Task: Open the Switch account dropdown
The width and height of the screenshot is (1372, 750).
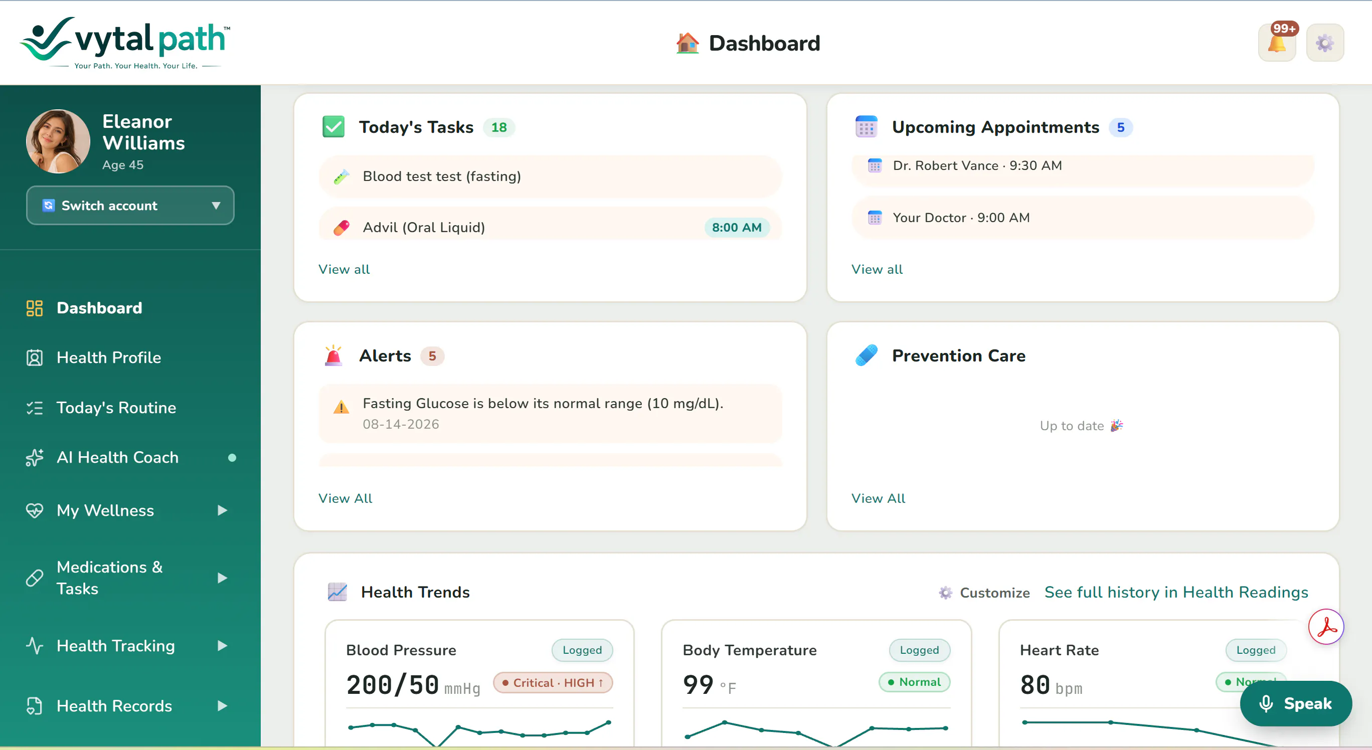Action: point(130,206)
